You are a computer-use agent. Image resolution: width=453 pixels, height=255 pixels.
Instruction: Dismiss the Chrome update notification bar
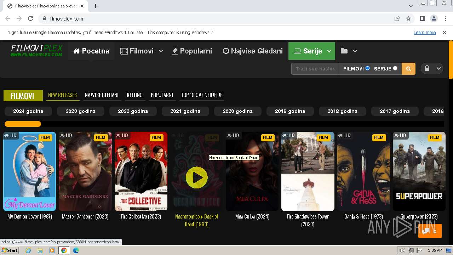click(x=445, y=33)
